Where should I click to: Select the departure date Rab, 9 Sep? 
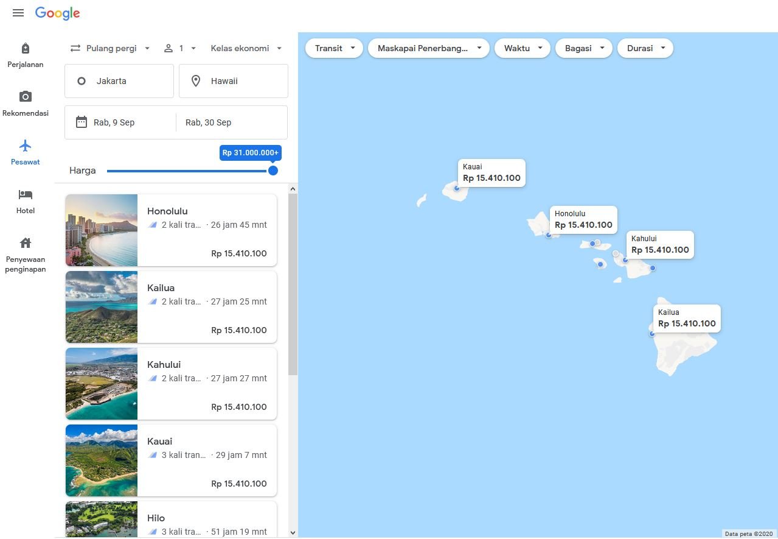(x=114, y=122)
